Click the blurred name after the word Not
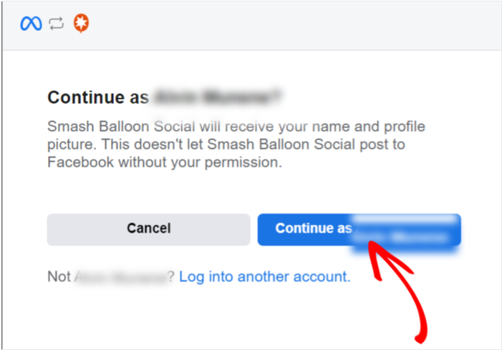The image size is (502, 350). pyautogui.click(x=119, y=276)
